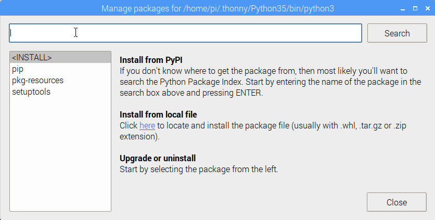Image resolution: width=435 pixels, height=220 pixels.
Task: Focus the package search text field
Action: pyautogui.click(x=185, y=33)
